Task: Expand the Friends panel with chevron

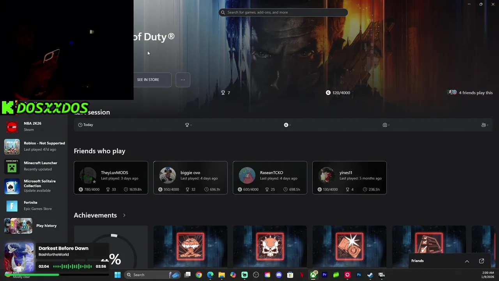Action: [467, 261]
